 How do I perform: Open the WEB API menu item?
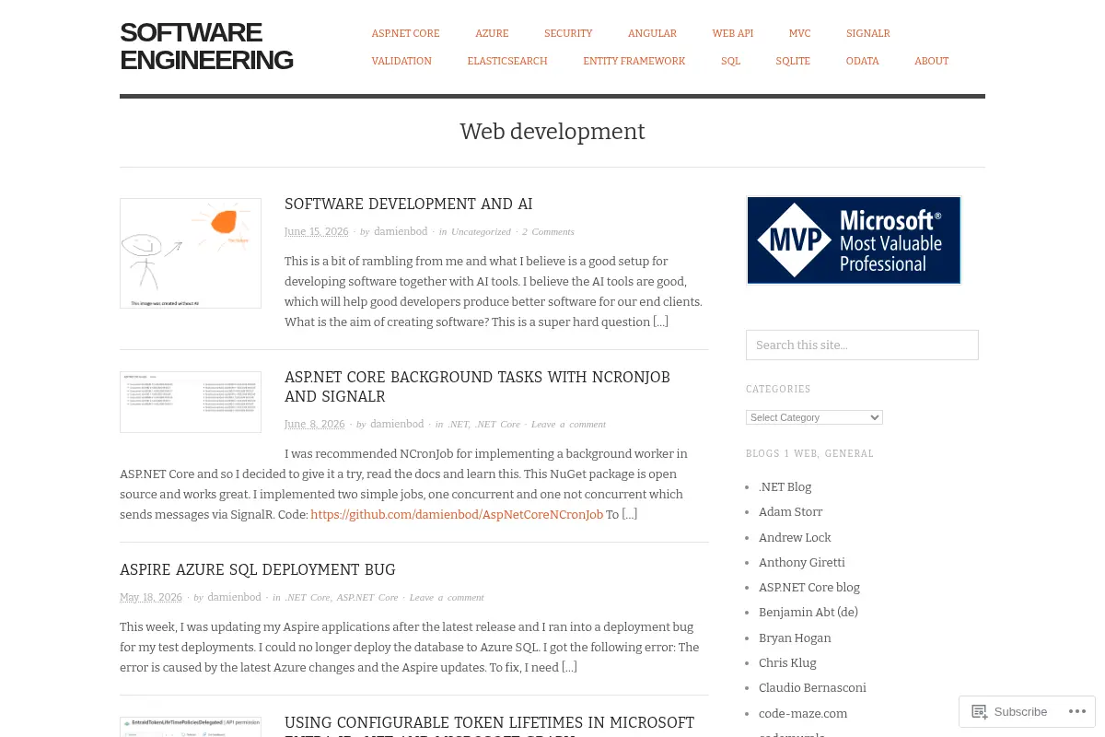[x=732, y=33]
